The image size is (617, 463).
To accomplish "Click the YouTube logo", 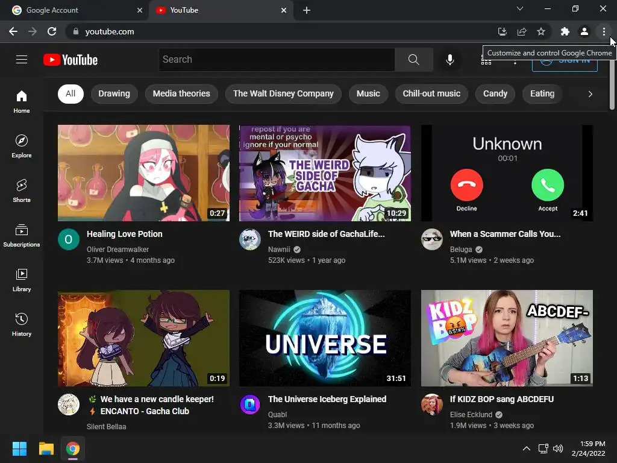I will pyautogui.click(x=70, y=60).
